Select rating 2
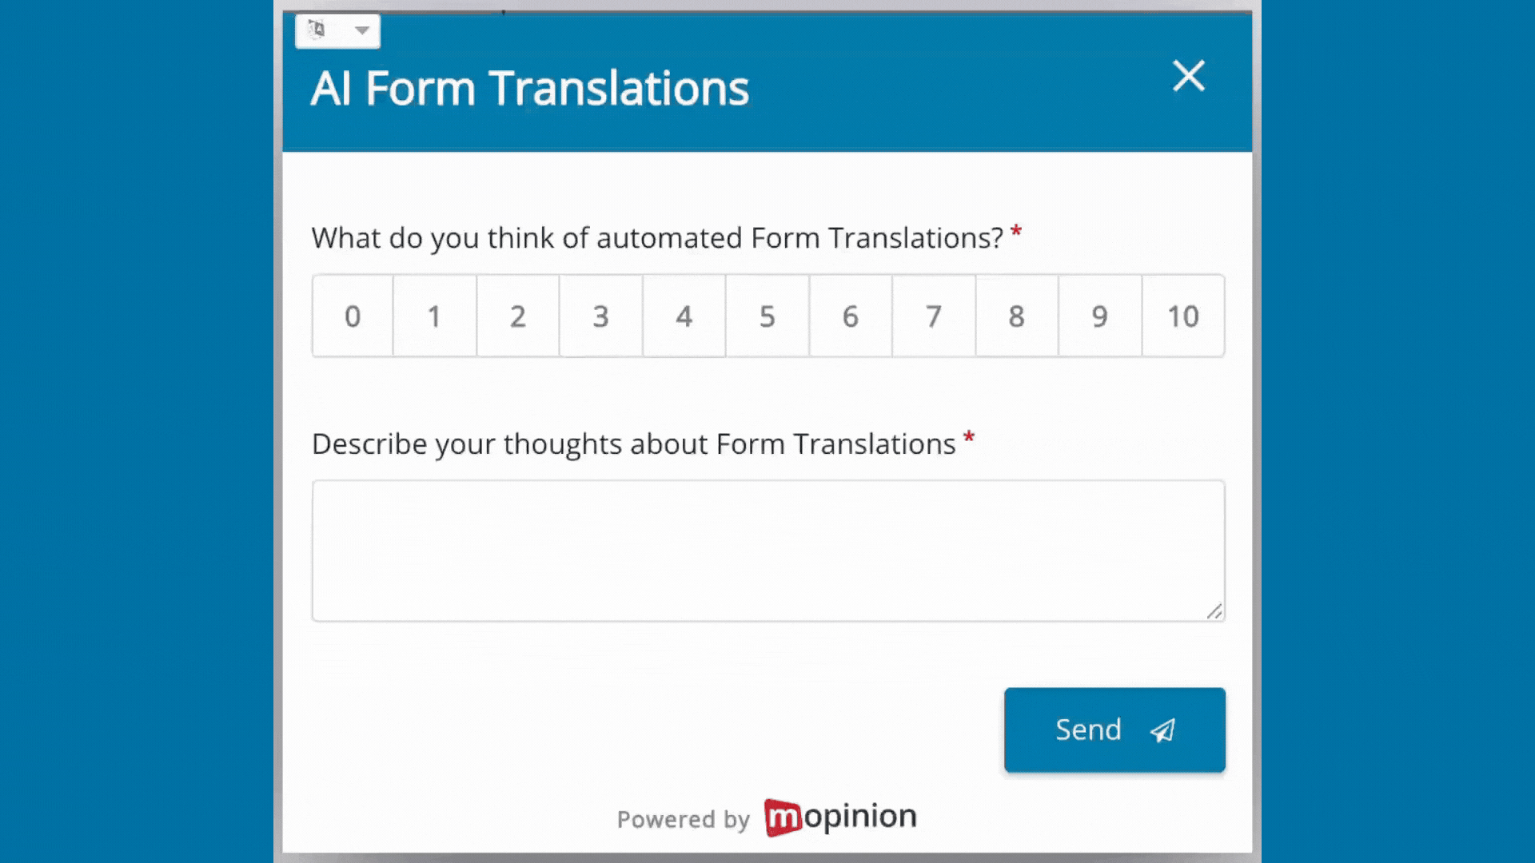This screenshot has width=1535, height=863. coord(518,316)
